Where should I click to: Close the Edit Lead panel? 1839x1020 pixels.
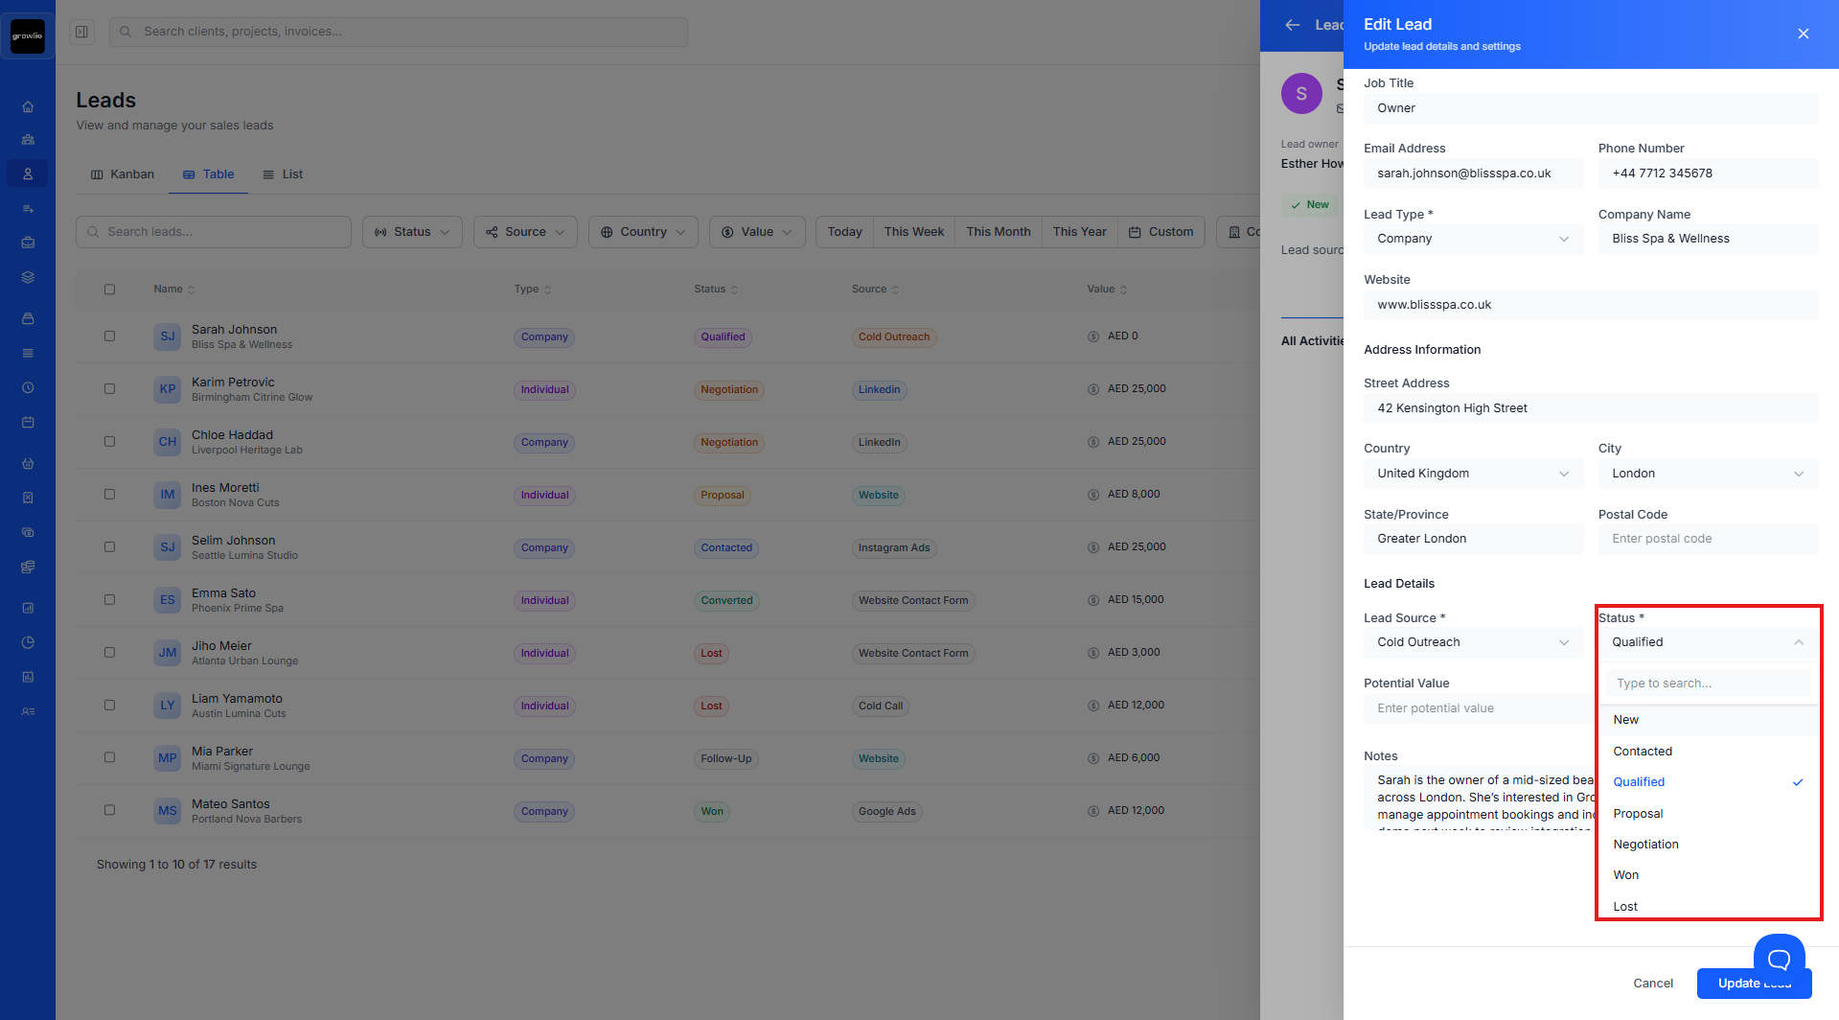1803,34
